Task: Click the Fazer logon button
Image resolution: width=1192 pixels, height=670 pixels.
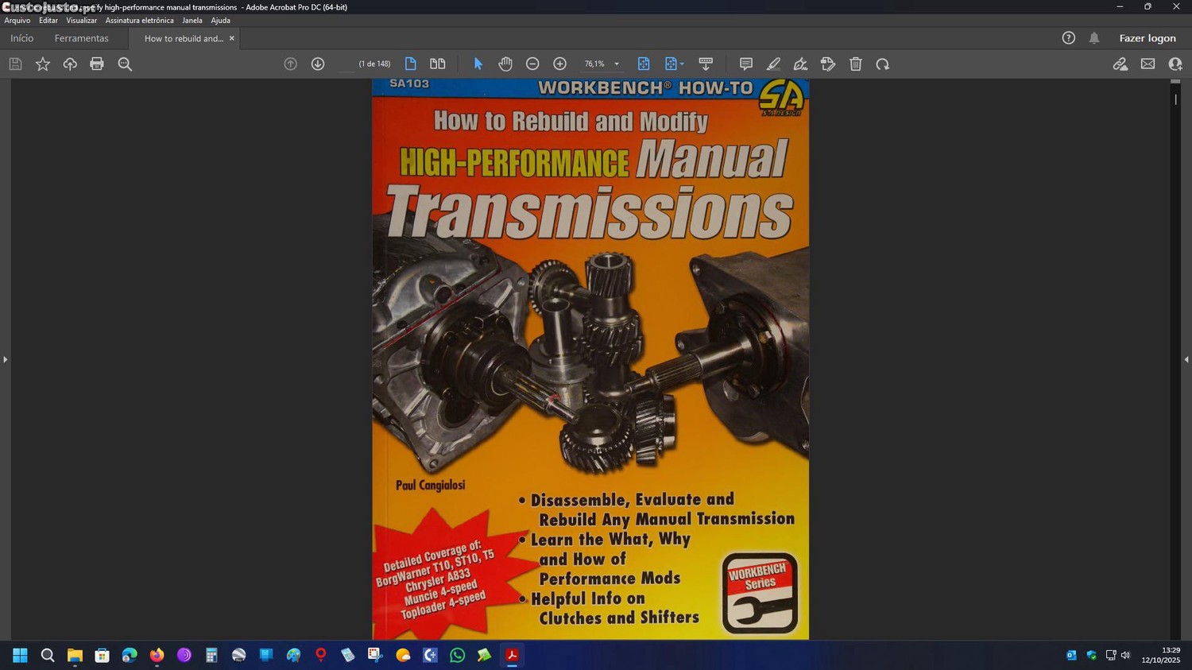Action: pyautogui.click(x=1147, y=38)
